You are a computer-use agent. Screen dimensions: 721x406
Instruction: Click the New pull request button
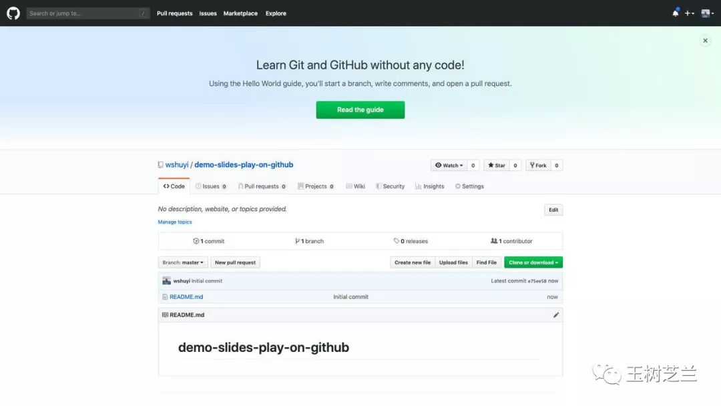pyautogui.click(x=235, y=262)
